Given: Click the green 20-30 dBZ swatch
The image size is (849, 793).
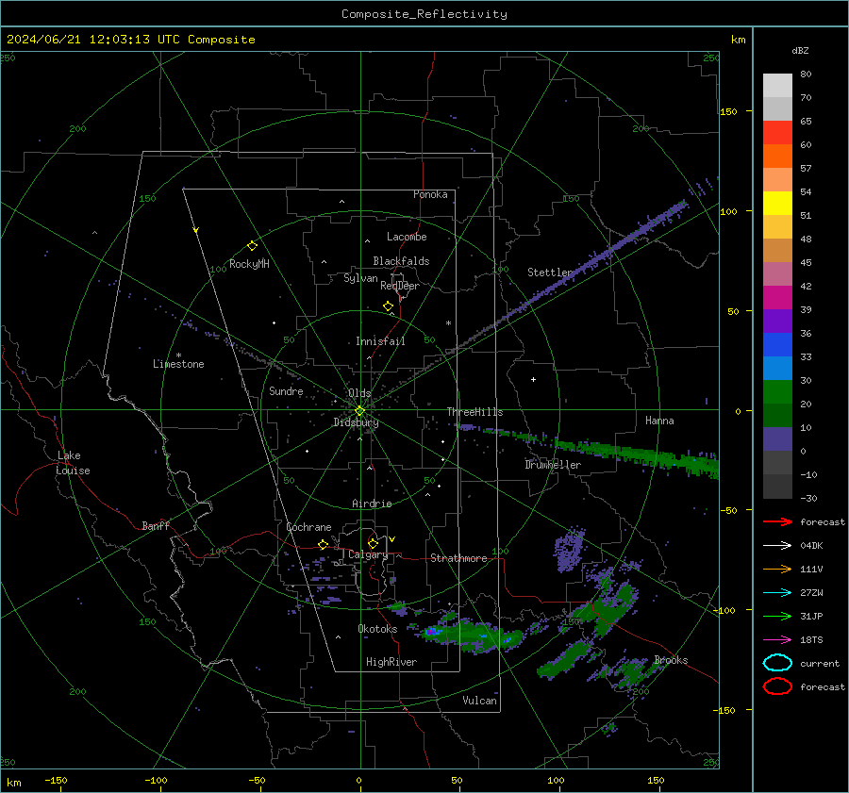Looking at the screenshot, I should (777, 392).
